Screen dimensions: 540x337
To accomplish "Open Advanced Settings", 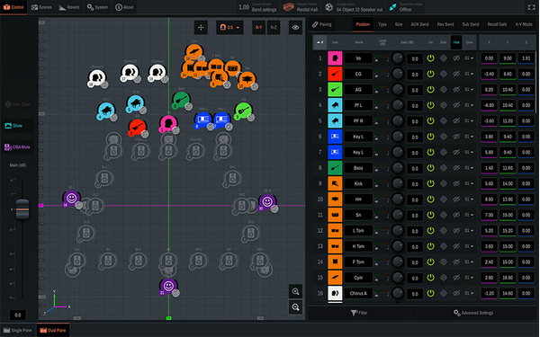I will (473, 313).
